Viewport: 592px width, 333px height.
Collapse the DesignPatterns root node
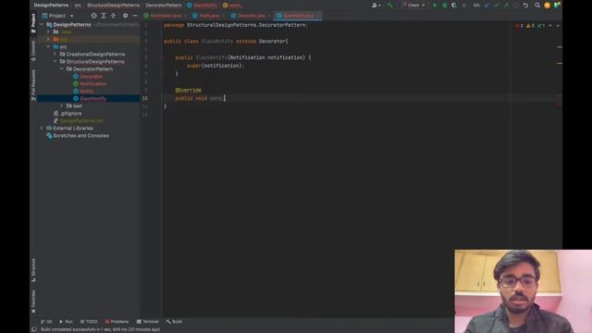[42, 25]
